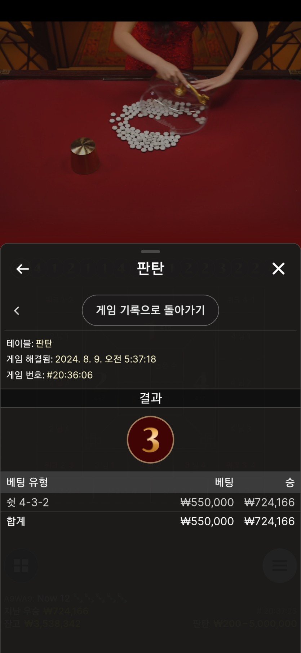Click the drag handle atop the panel
Image resolution: width=301 pixels, height=653 pixels.
150,251
